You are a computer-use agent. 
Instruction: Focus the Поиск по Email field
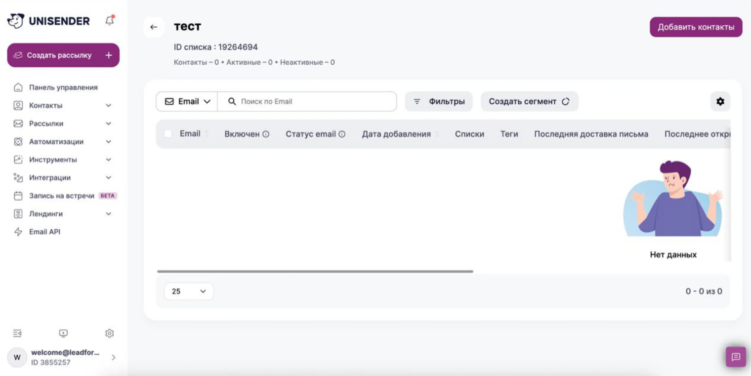coord(307,101)
